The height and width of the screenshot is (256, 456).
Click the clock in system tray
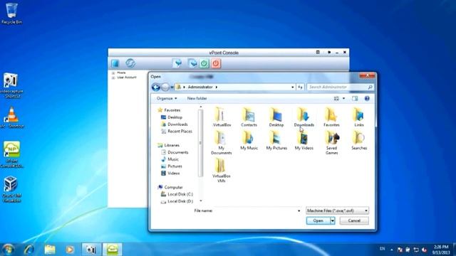441,250
